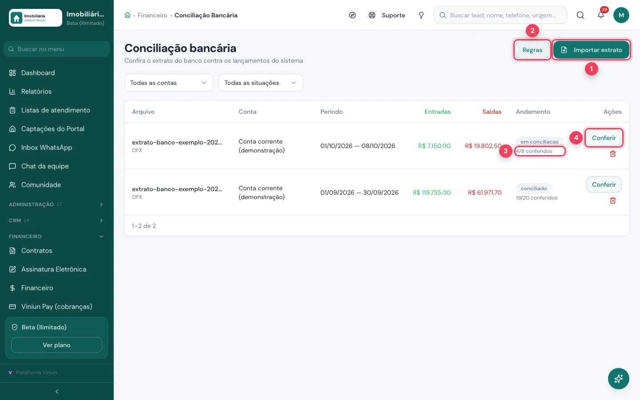Open the Todas as situações dropdown
The height and width of the screenshot is (400, 640).
click(x=261, y=83)
